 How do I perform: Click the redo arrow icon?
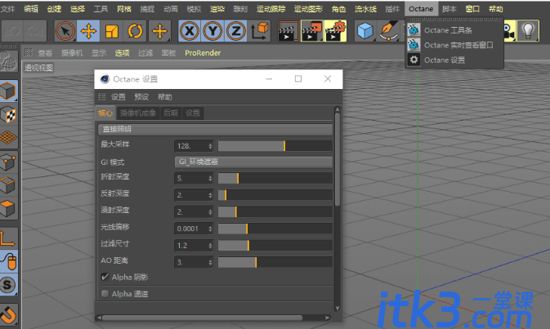35,31
